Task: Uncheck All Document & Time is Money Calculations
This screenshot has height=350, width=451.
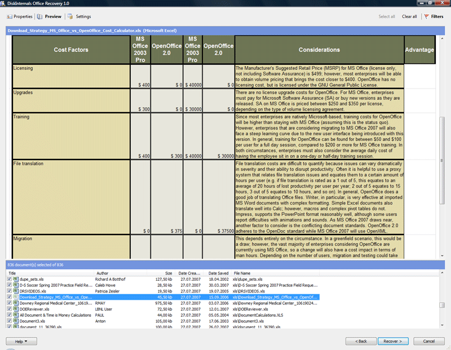Action: point(9,315)
